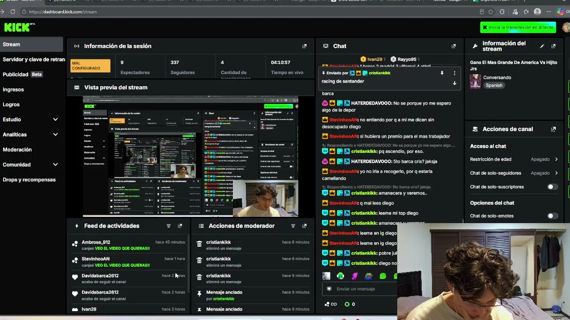570x320 pixels.
Task: Click the browser favorites star icon
Action: coord(491,12)
